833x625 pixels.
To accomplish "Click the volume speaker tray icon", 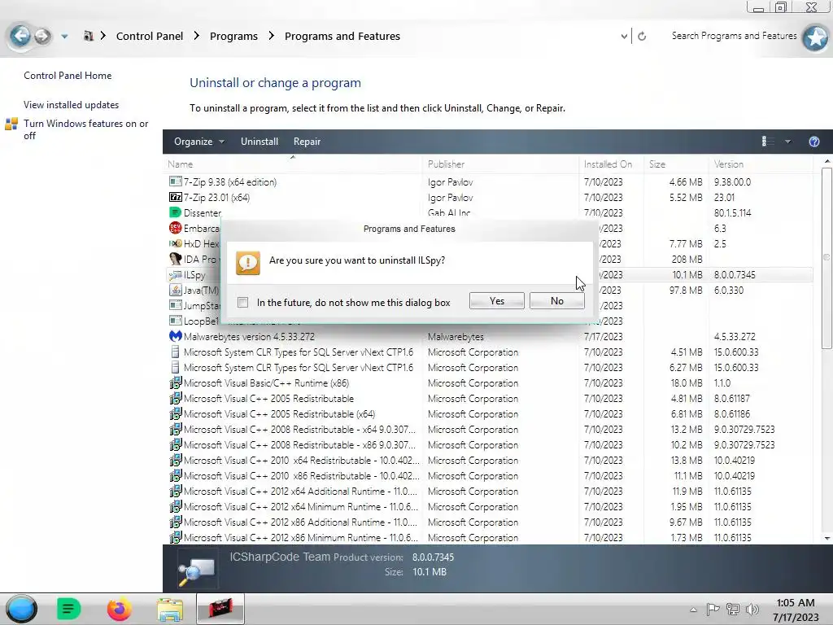I will [752, 610].
